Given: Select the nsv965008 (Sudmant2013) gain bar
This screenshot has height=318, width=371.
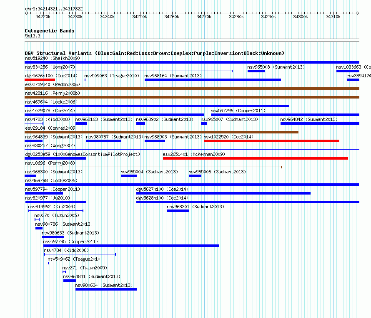Looking at the screenshot, I should [256, 71].
